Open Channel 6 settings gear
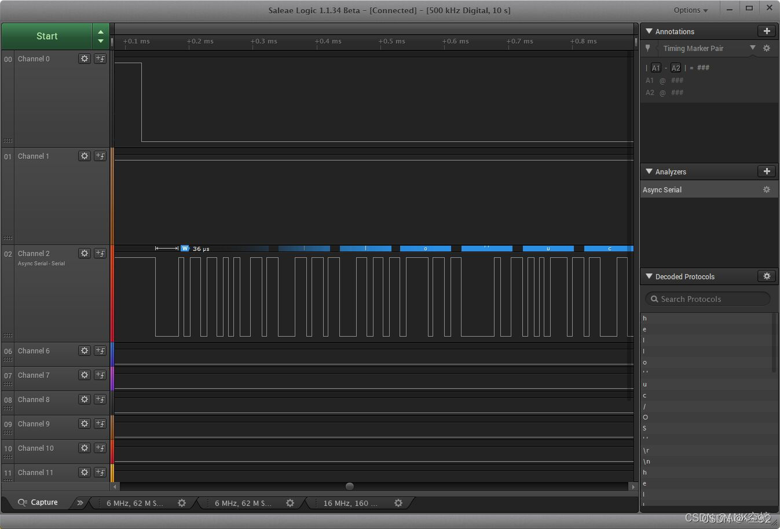The width and height of the screenshot is (780, 529). [x=85, y=351]
